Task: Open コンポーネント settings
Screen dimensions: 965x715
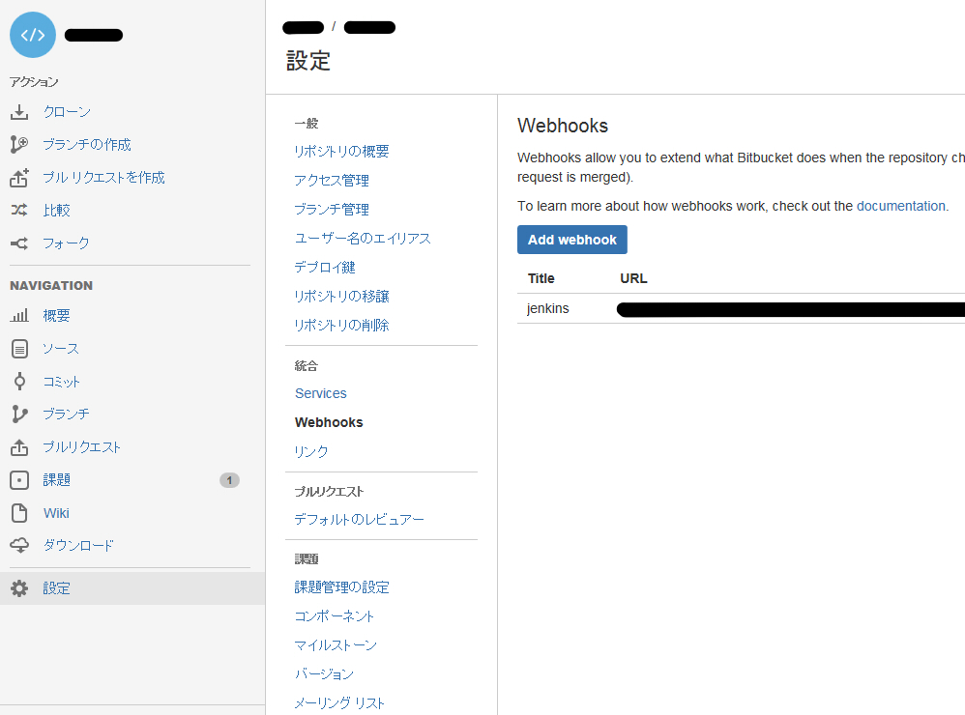Action: (335, 616)
